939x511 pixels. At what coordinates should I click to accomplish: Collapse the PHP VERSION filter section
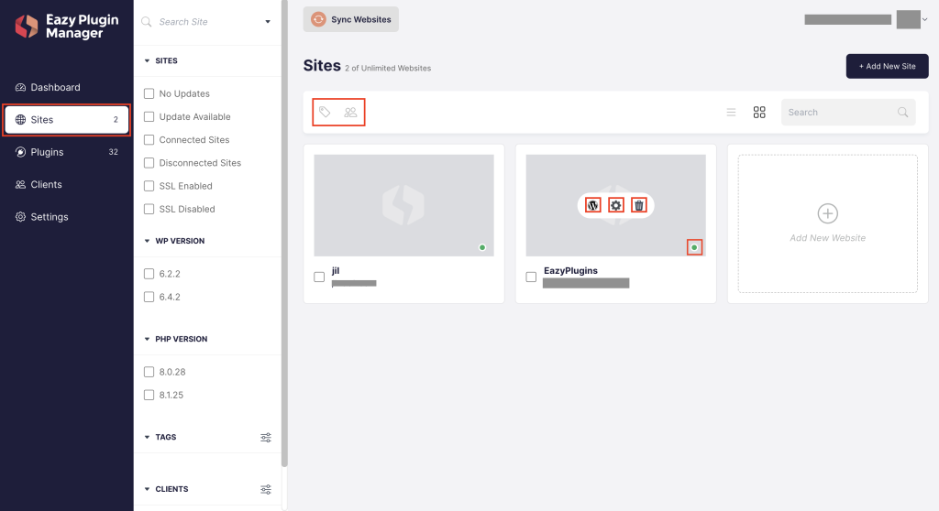148,339
